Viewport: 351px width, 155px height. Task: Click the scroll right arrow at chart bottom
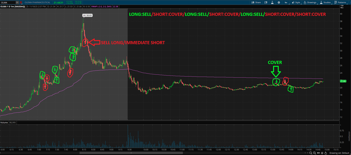pos(308,153)
